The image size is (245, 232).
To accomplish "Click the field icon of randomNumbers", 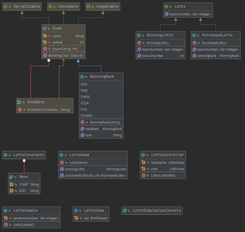I will coord(6,218).
